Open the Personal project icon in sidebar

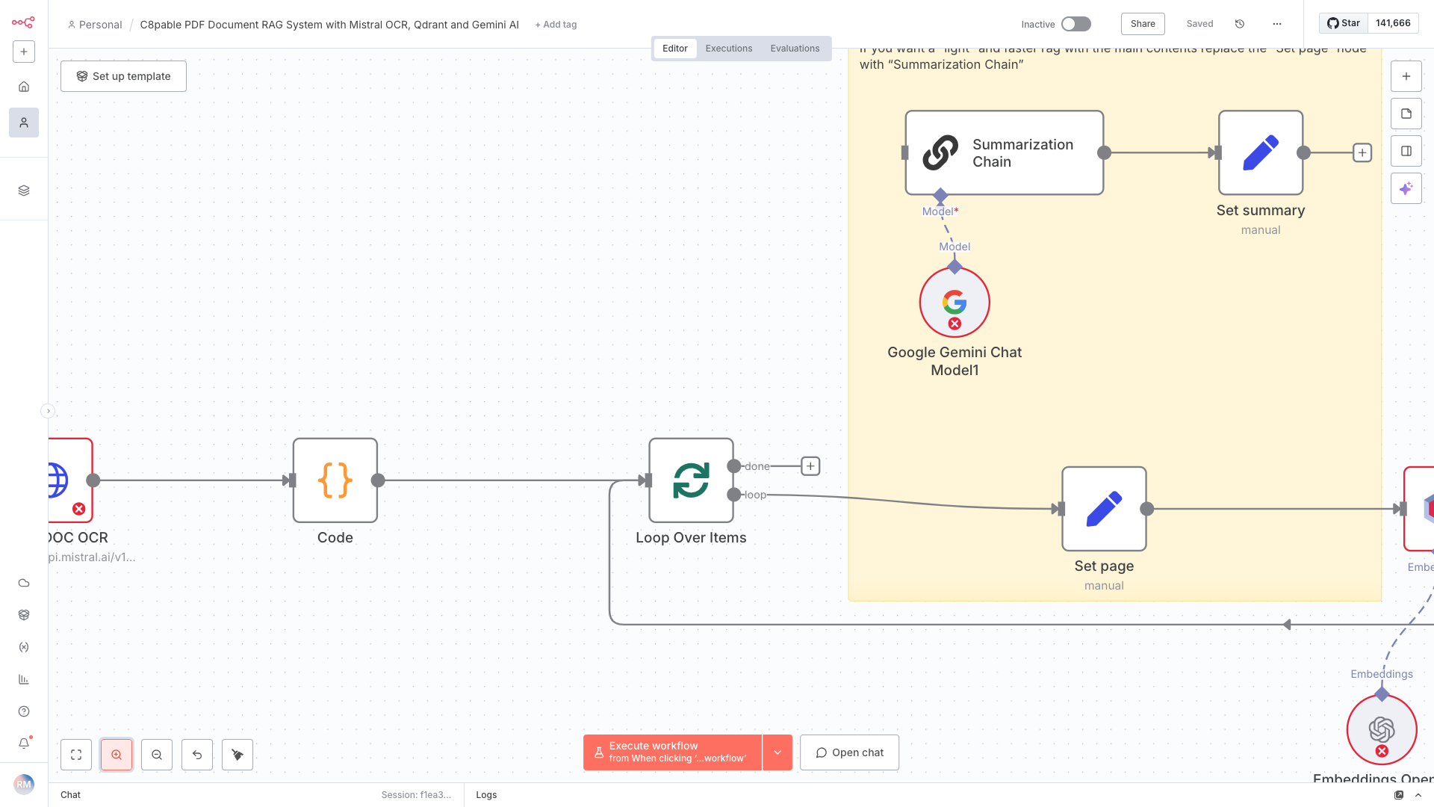point(24,123)
